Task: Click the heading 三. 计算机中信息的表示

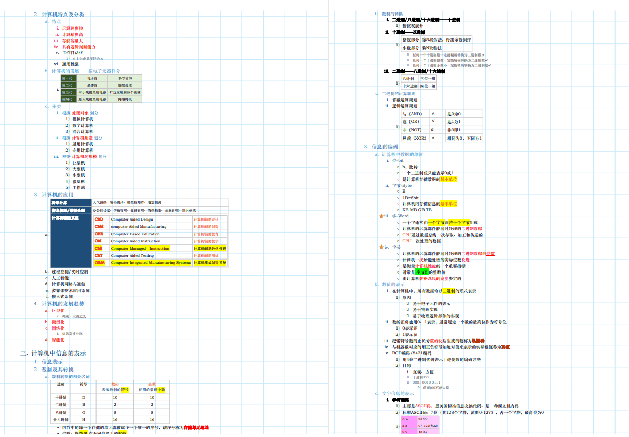Action: (53, 353)
